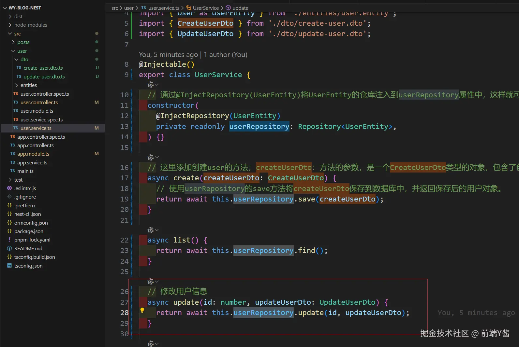
Task: Click the info icon of README.md
Action: (x=9, y=248)
